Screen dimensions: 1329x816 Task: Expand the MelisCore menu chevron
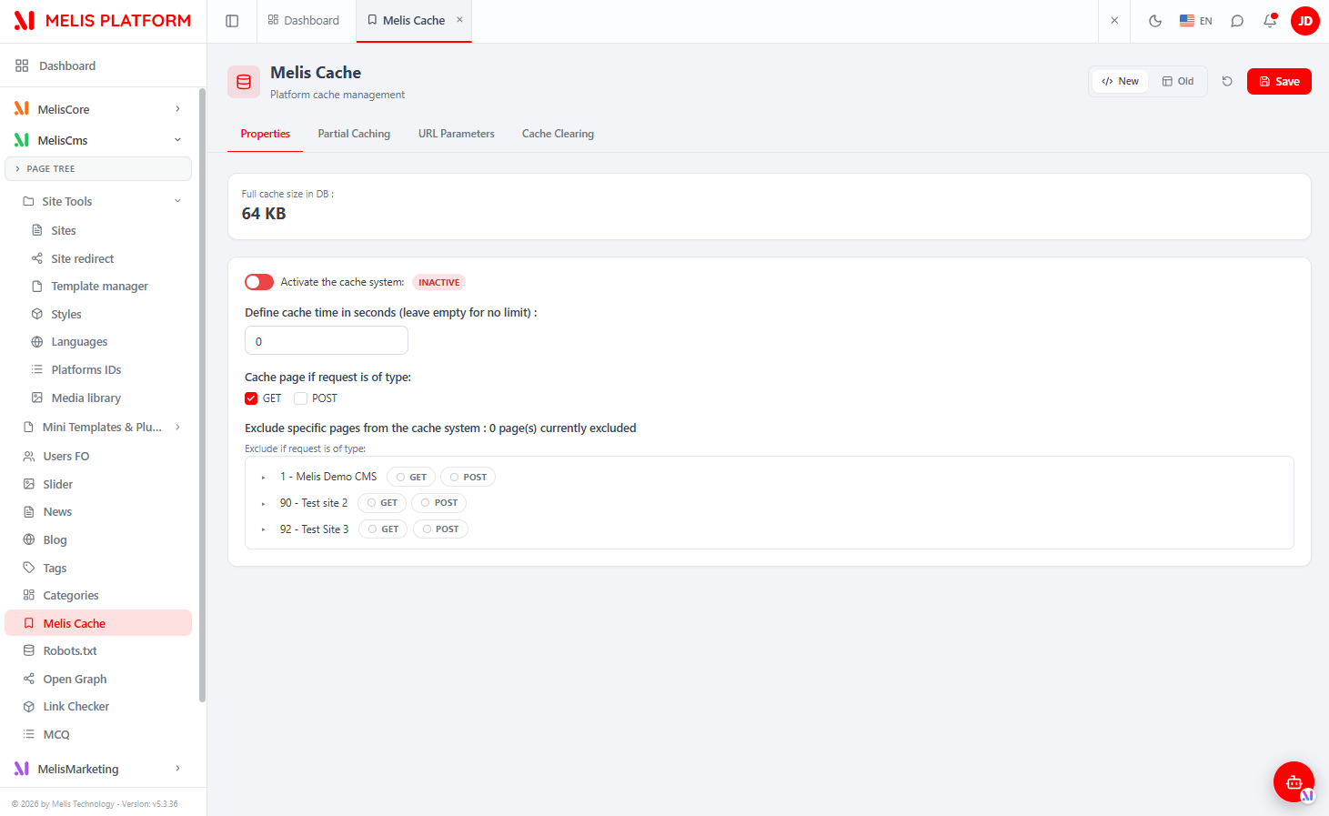(177, 109)
